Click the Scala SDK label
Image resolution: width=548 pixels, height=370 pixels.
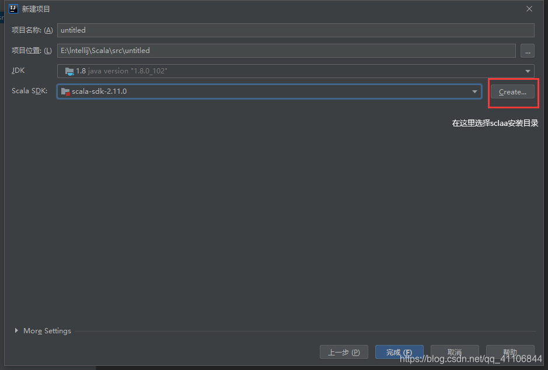(x=29, y=91)
